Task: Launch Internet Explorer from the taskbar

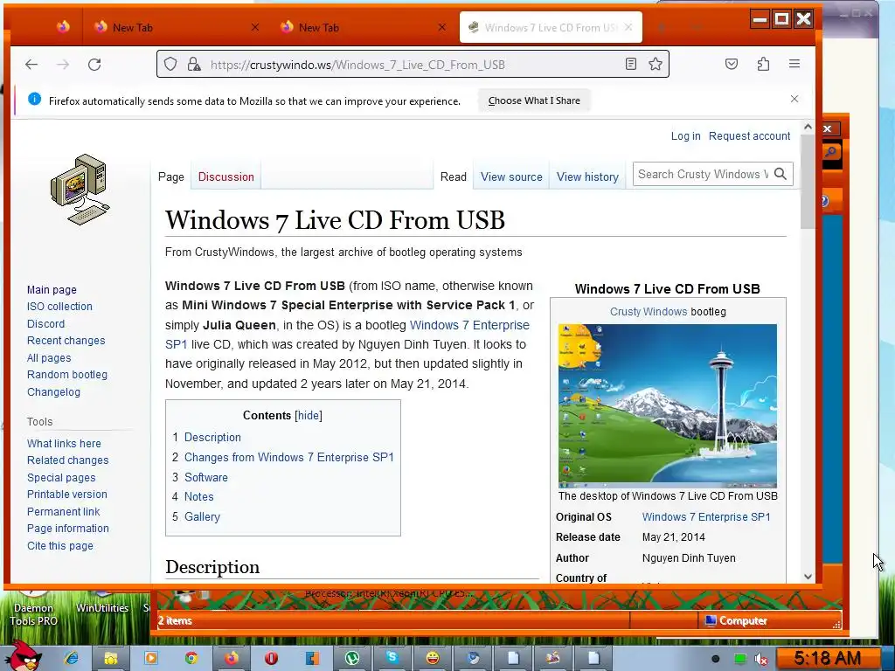Action: pyautogui.click(x=71, y=658)
